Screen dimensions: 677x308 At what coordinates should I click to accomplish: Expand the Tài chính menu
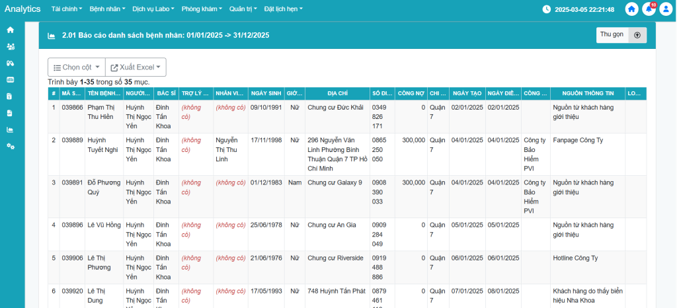tap(65, 9)
